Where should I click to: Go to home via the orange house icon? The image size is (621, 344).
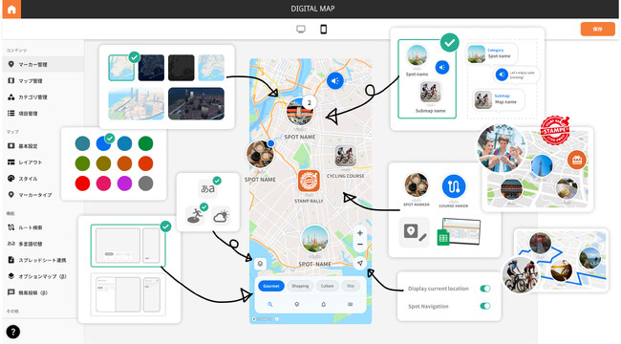click(11, 10)
